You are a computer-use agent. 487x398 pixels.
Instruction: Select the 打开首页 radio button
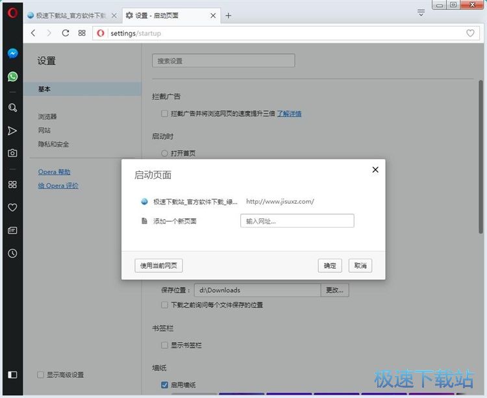point(165,153)
